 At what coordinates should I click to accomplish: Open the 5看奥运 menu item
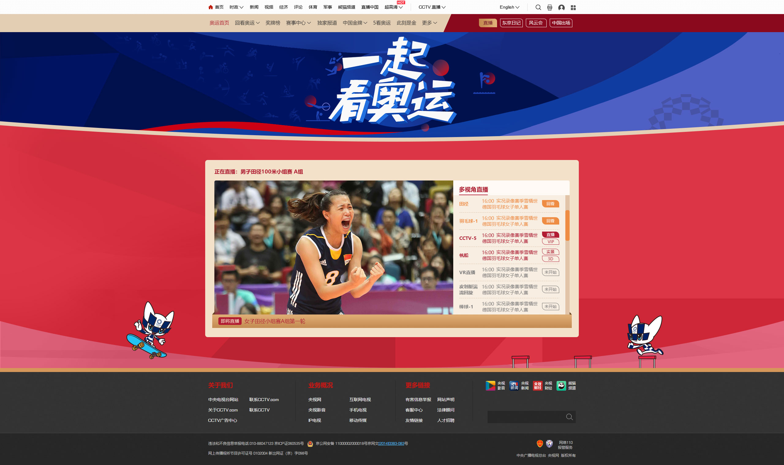click(x=382, y=23)
